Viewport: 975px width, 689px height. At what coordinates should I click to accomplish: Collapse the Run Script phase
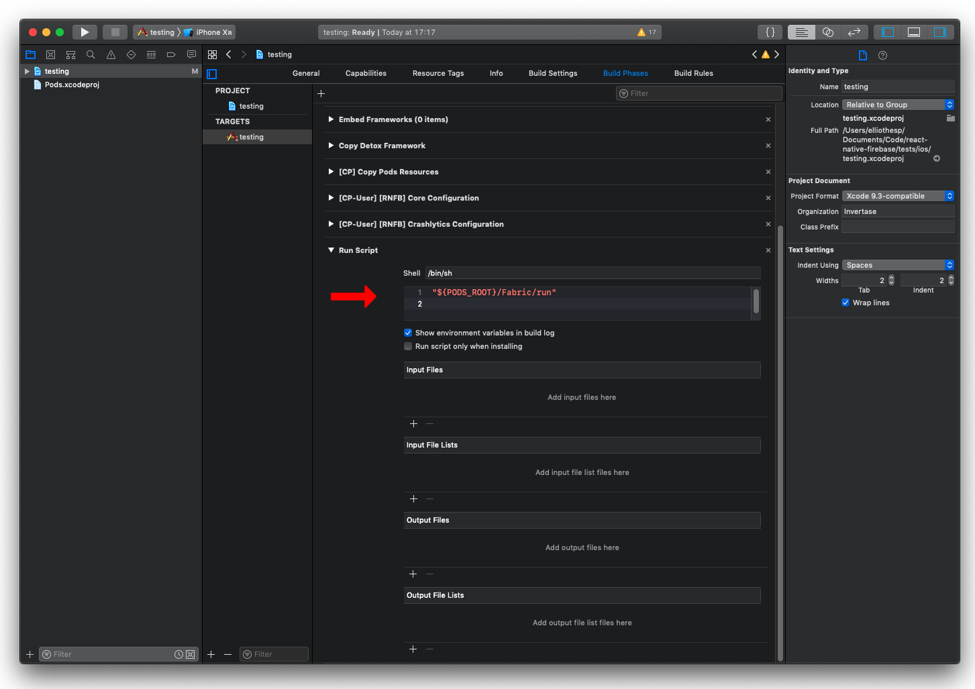[331, 250]
